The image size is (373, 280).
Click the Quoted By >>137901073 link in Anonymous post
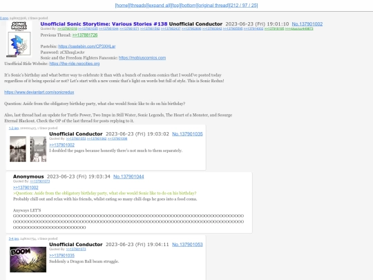coord(40,181)
